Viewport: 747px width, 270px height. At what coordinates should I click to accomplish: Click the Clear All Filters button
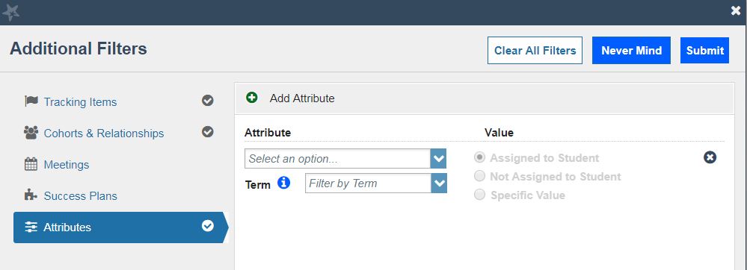click(535, 51)
